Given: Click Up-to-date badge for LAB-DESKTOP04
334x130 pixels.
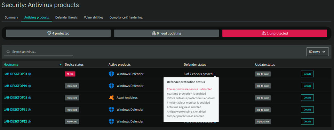Looking at the screenshot, I should tap(263, 74).
